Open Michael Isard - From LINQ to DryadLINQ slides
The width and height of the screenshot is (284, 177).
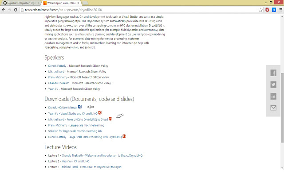[x=78, y=119]
